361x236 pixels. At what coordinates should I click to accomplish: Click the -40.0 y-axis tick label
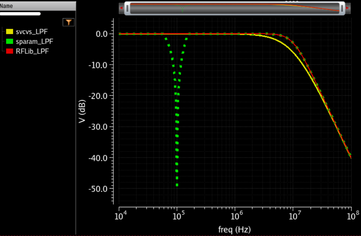[x=98, y=158]
